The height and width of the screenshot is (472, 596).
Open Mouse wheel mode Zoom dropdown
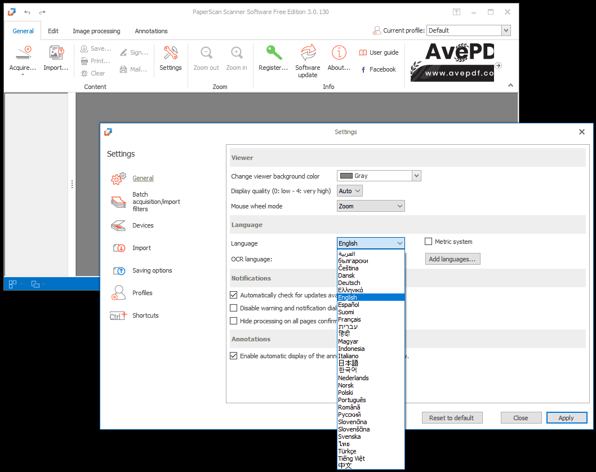tap(371, 206)
